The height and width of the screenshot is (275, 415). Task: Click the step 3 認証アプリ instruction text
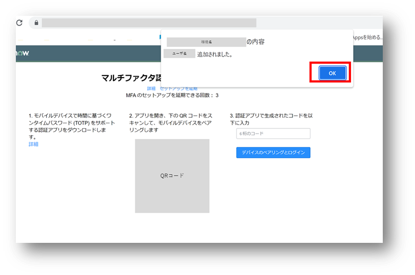click(271, 119)
